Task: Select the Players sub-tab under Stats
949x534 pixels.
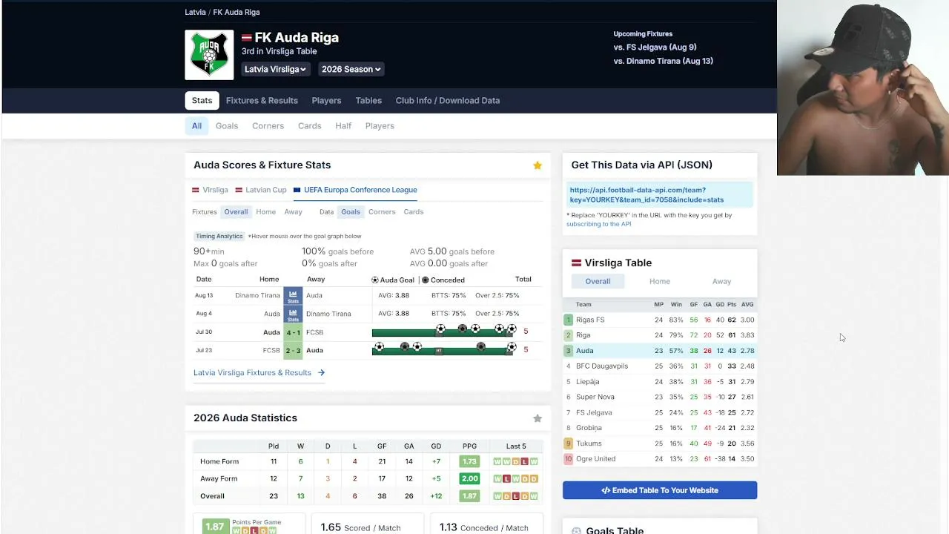Action: point(380,126)
